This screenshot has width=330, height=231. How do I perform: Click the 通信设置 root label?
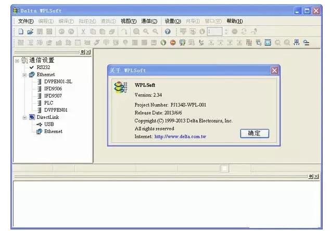pyautogui.click(x=42, y=60)
